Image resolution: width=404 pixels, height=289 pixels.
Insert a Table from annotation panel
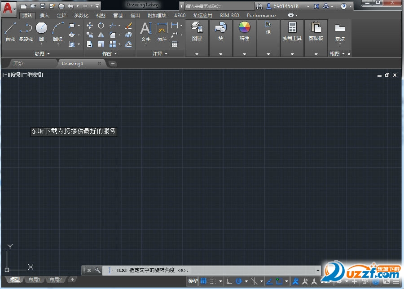pyautogui.click(x=175, y=44)
